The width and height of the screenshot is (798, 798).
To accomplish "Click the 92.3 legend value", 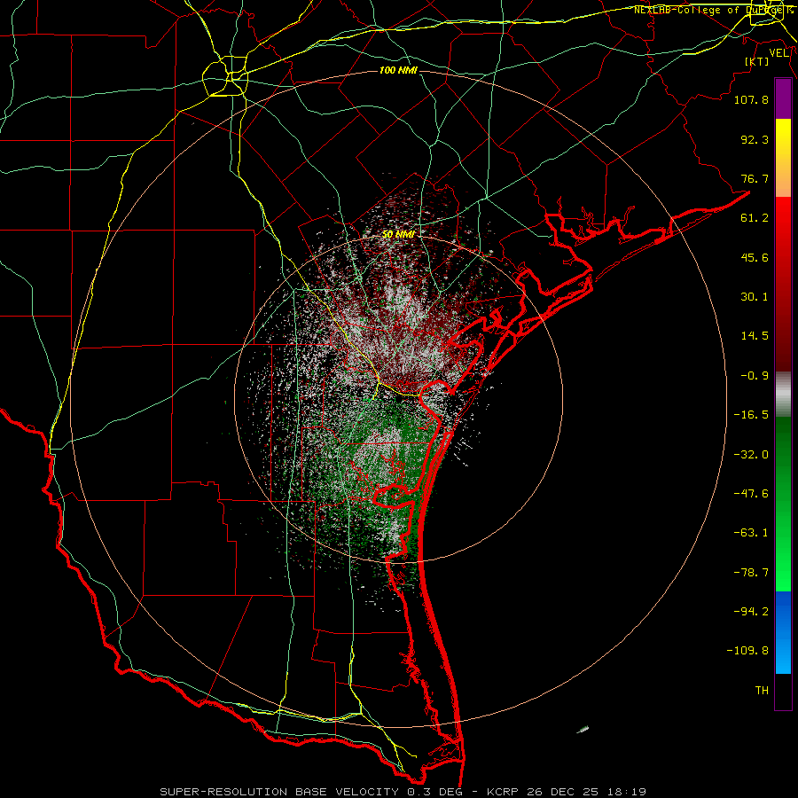I will (x=755, y=139).
